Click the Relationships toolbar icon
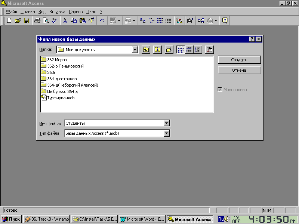The height and width of the screenshot is (224, 299). pos(201,21)
